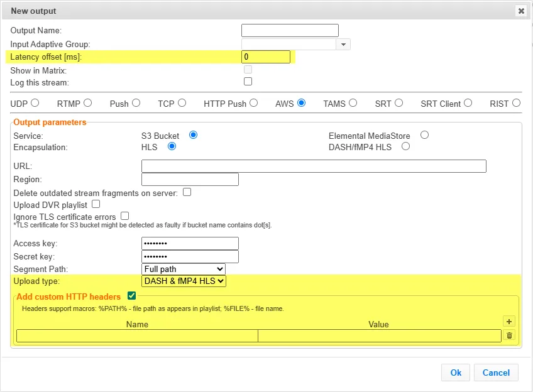Select the RIST output type
Image resolution: width=533 pixels, height=392 pixels.
coord(517,103)
